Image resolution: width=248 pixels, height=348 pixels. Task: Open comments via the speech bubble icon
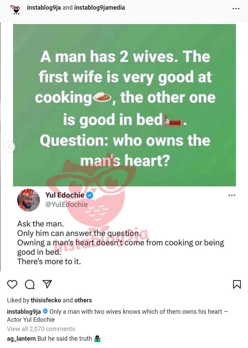30,284
